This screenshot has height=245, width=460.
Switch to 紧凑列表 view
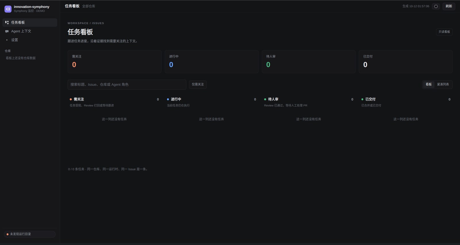pos(443,85)
